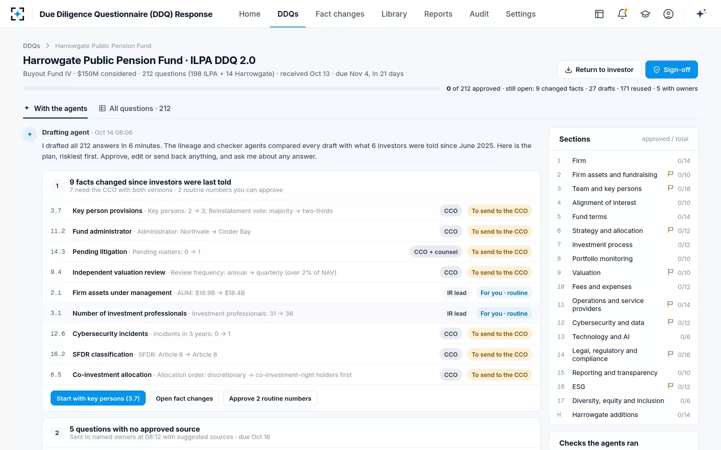Select Technology and AI section
The width and height of the screenshot is (721, 450).
pyautogui.click(x=623, y=336)
